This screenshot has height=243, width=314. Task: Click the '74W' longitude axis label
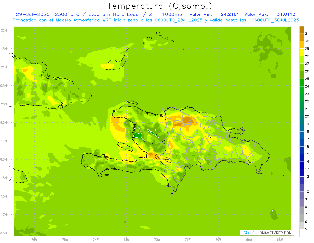point(96,240)
